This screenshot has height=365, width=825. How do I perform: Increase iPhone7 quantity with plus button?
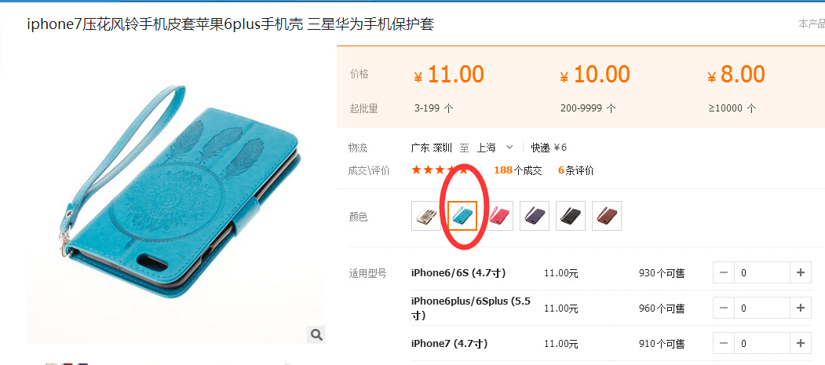(x=800, y=344)
